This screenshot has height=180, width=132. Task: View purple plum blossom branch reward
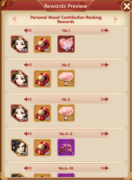coord(66,147)
